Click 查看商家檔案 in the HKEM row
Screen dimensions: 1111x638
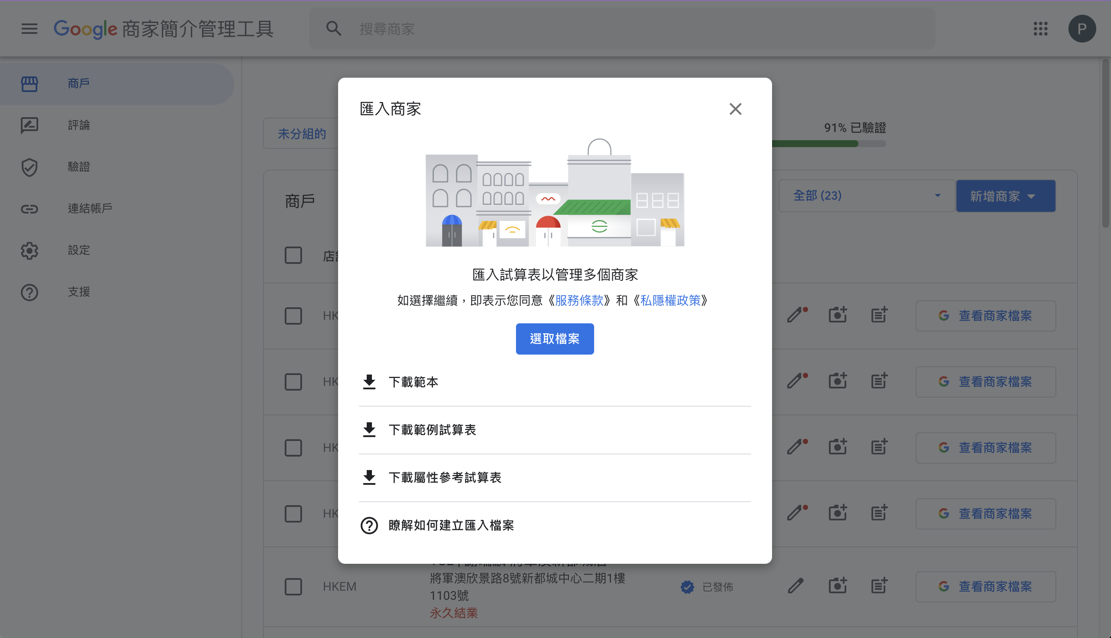pos(985,587)
